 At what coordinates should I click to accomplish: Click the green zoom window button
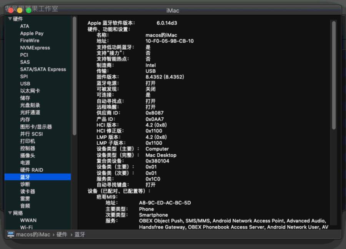point(29,10)
